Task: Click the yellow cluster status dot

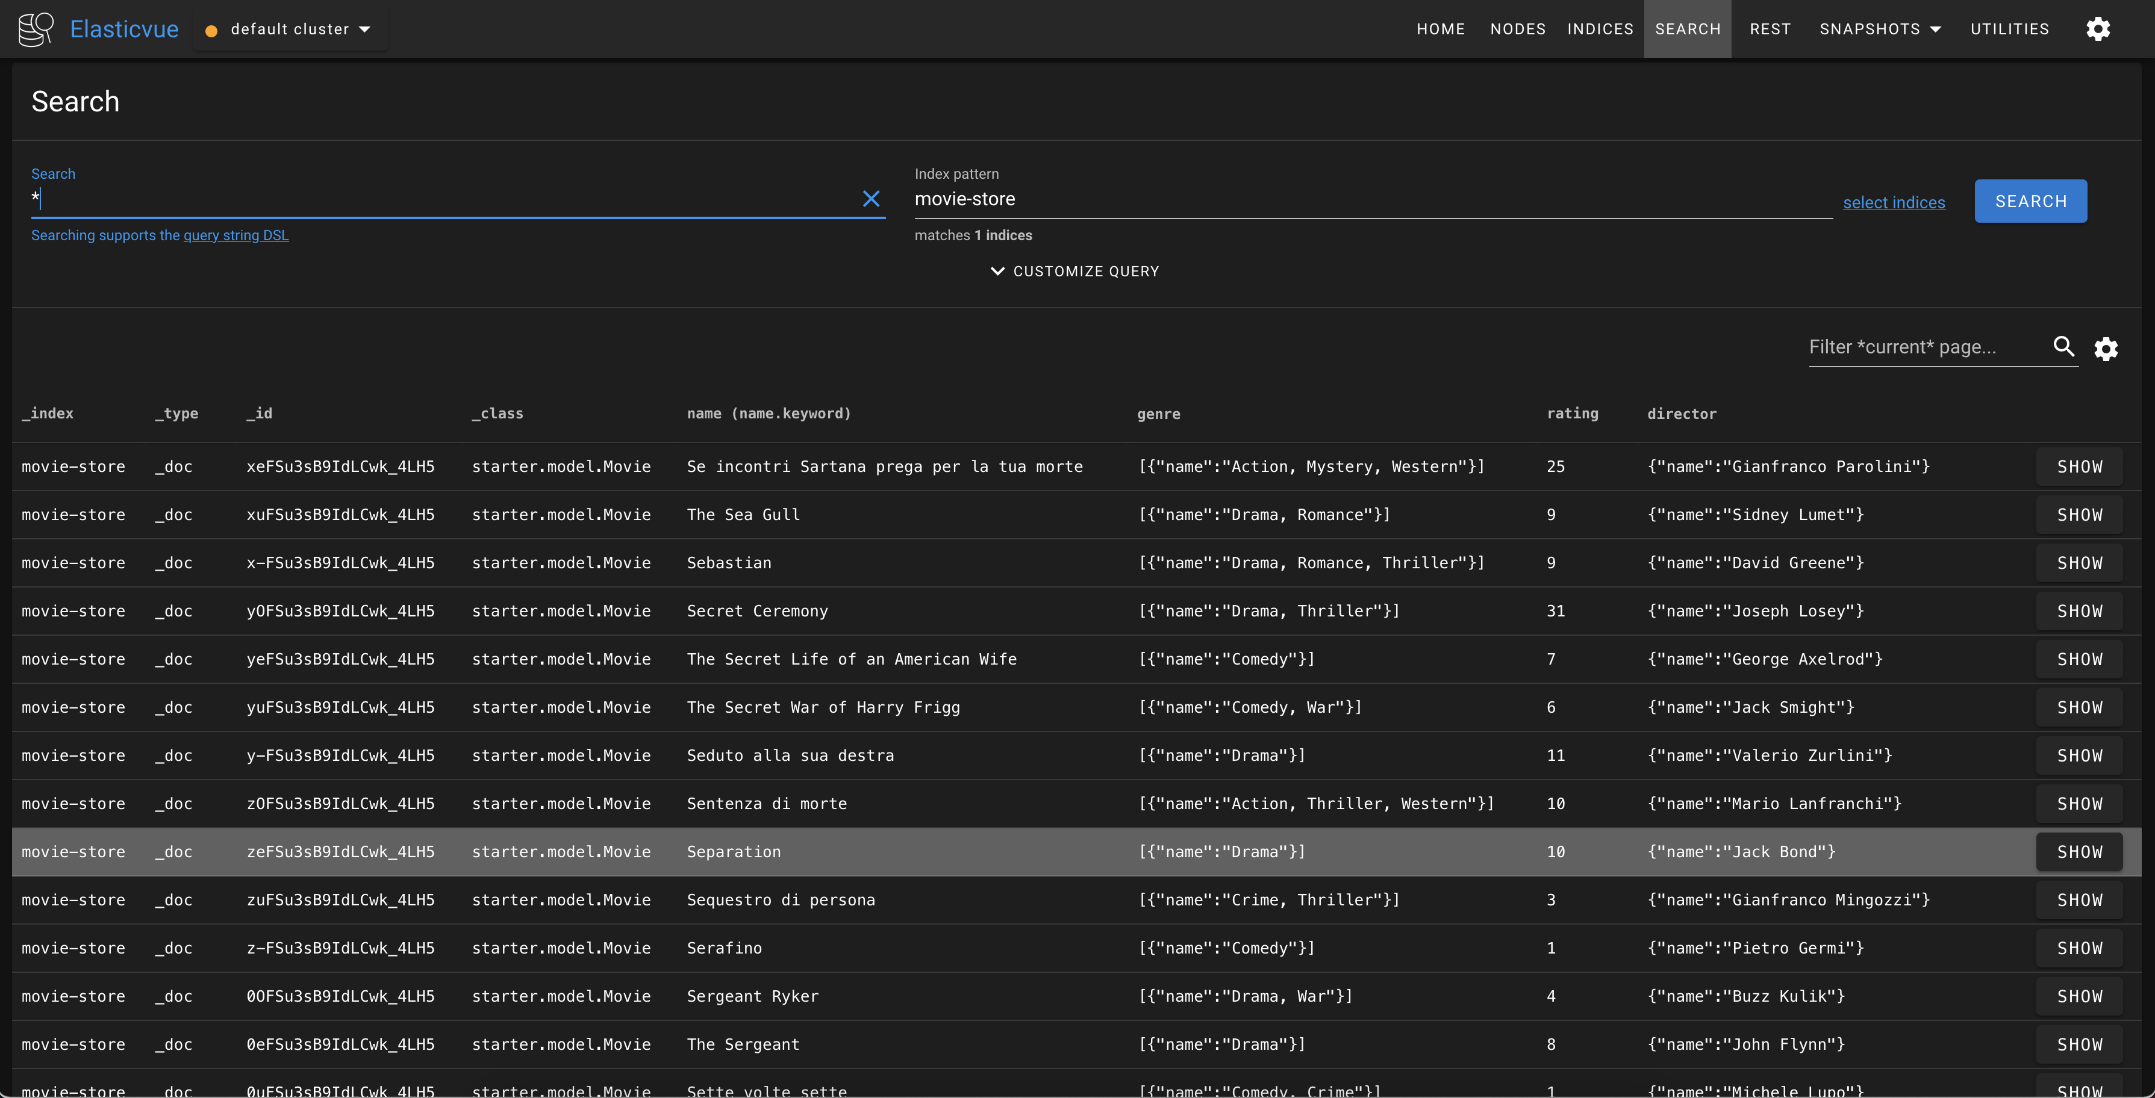Action: click(x=211, y=31)
